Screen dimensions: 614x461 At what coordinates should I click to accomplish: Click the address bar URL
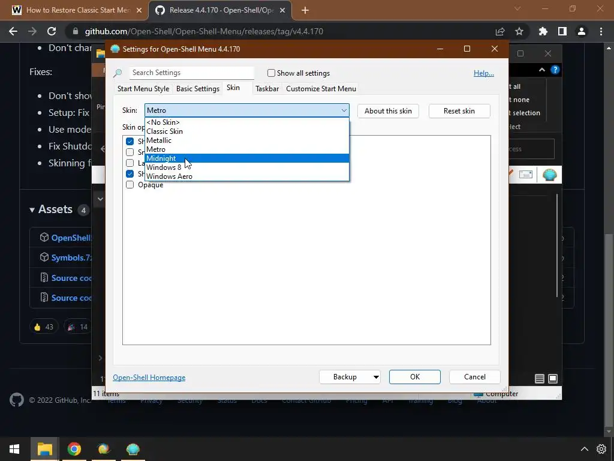[x=204, y=31]
